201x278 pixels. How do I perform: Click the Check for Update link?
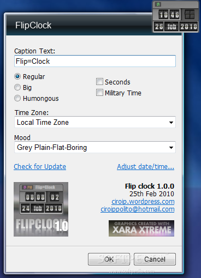click(x=40, y=167)
